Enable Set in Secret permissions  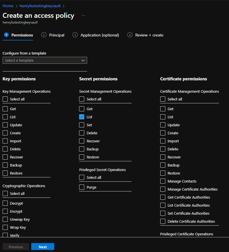tap(82, 125)
